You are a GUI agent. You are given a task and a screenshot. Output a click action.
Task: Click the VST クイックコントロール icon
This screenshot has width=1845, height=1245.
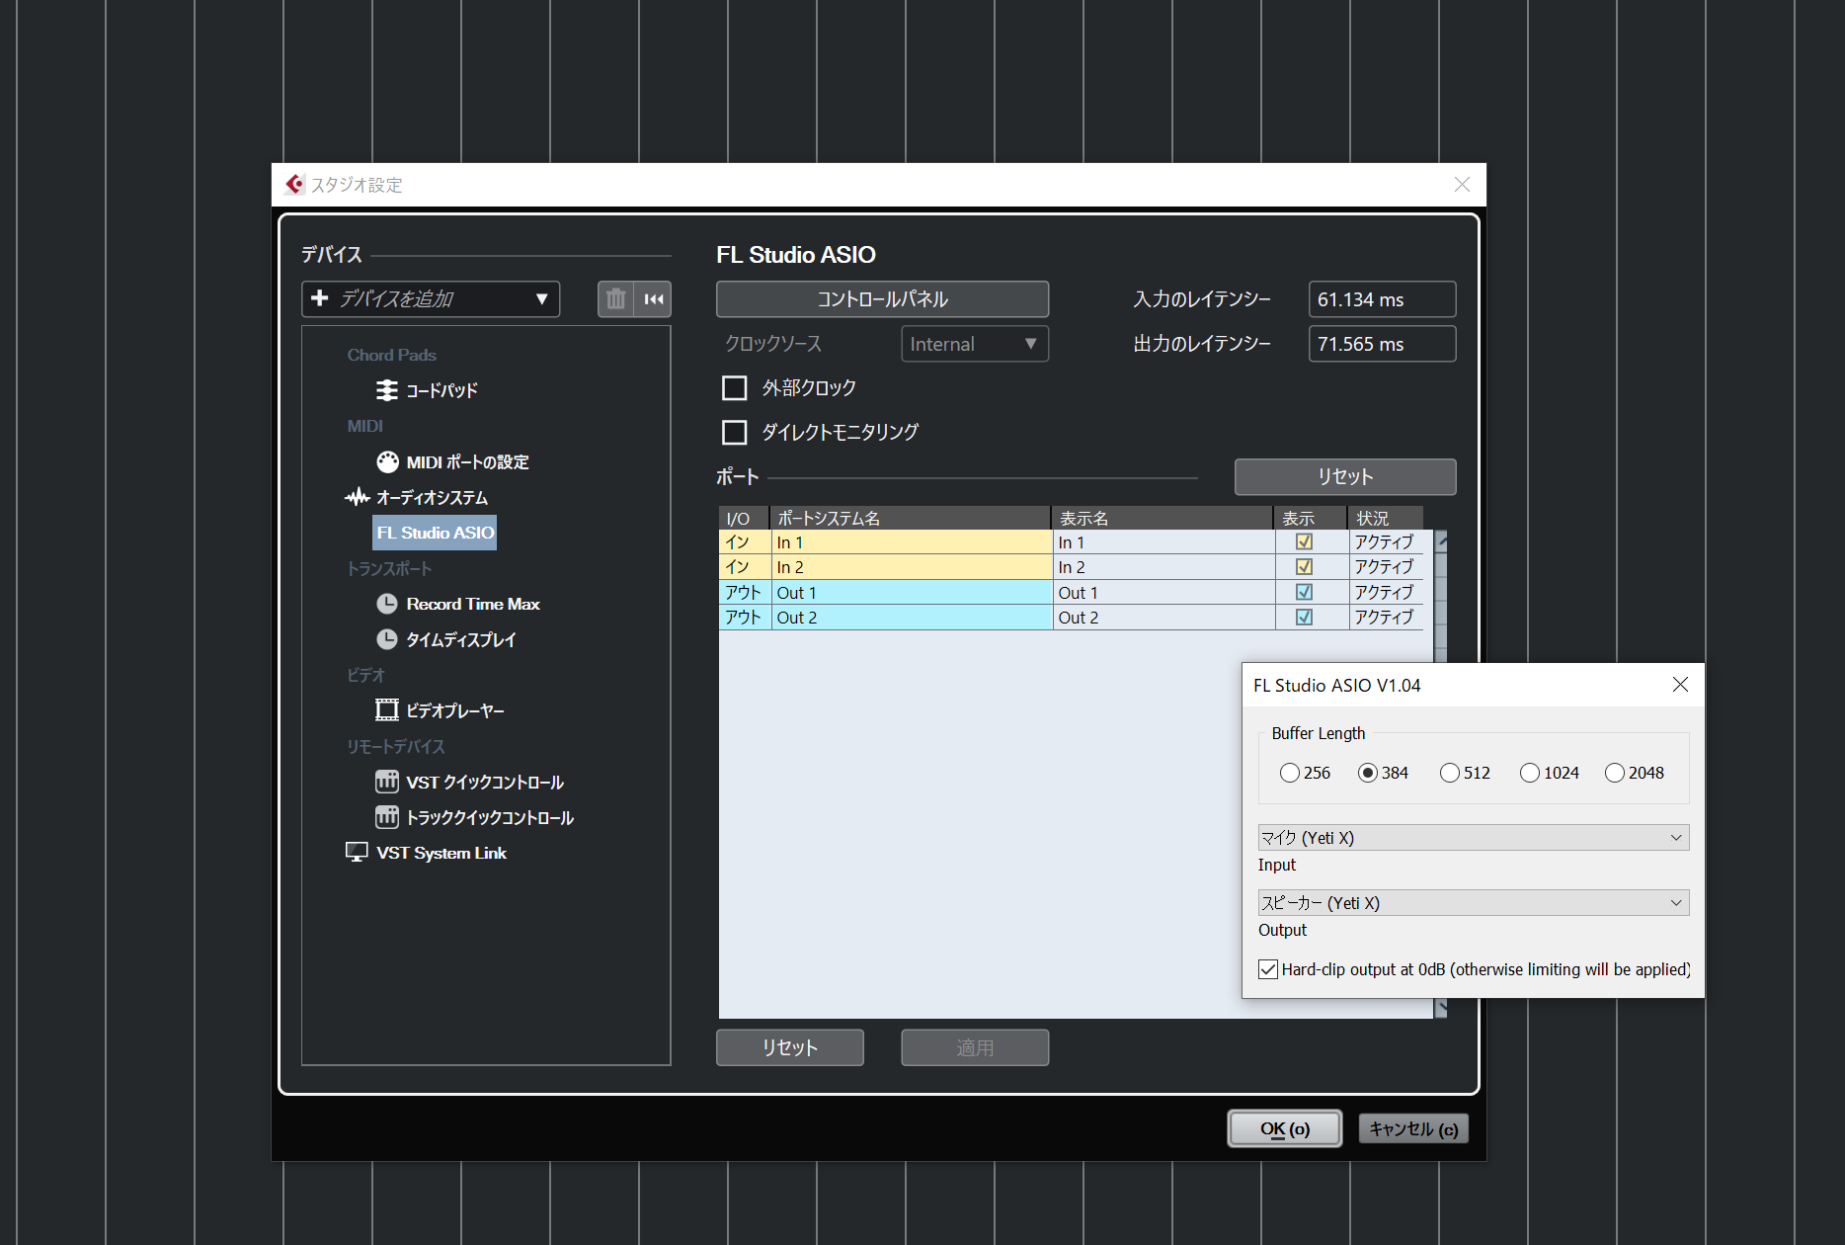[387, 782]
